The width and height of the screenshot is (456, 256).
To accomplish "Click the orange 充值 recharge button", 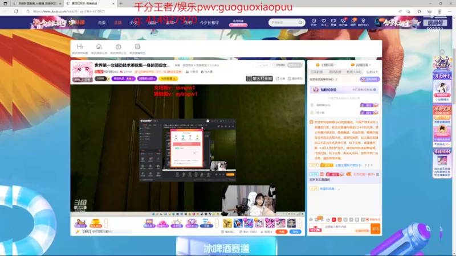I will (281, 232).
